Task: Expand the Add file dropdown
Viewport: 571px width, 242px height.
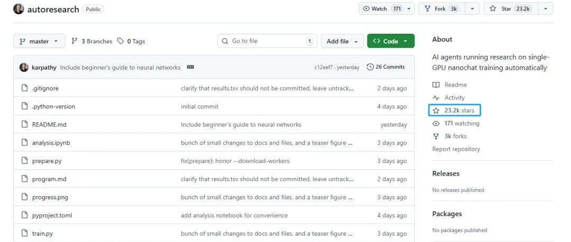Action: (x=342, y=41)
